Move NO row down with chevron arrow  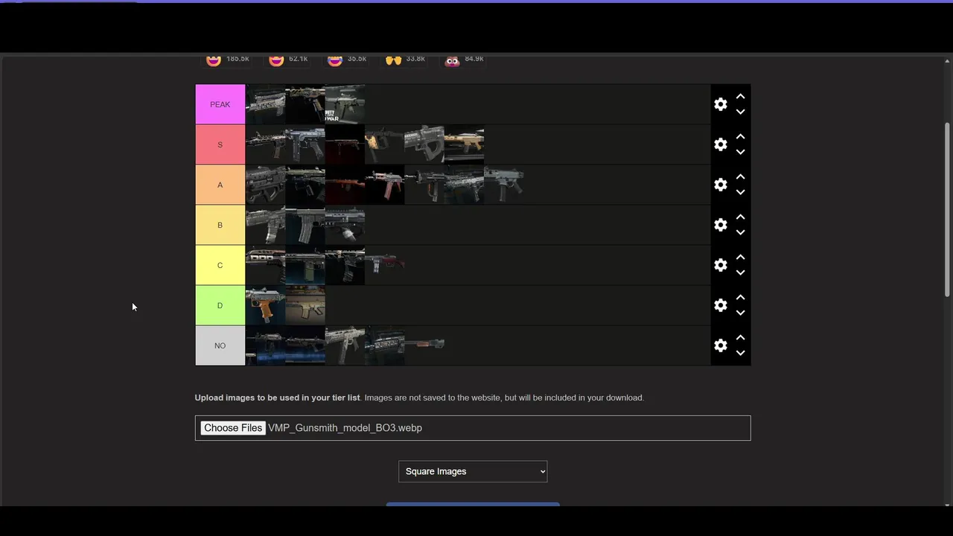coord(740,353)
